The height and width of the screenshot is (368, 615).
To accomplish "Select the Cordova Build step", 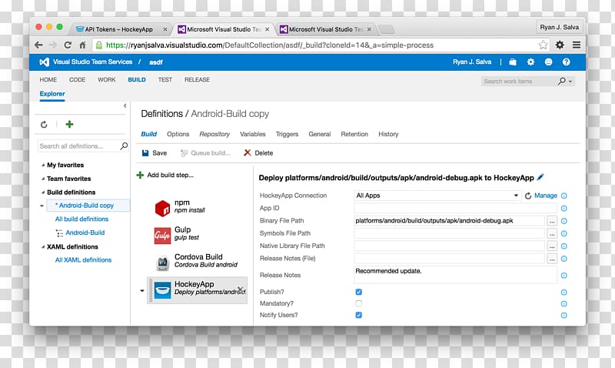I will pyautogui.click(x=198, y=261).
